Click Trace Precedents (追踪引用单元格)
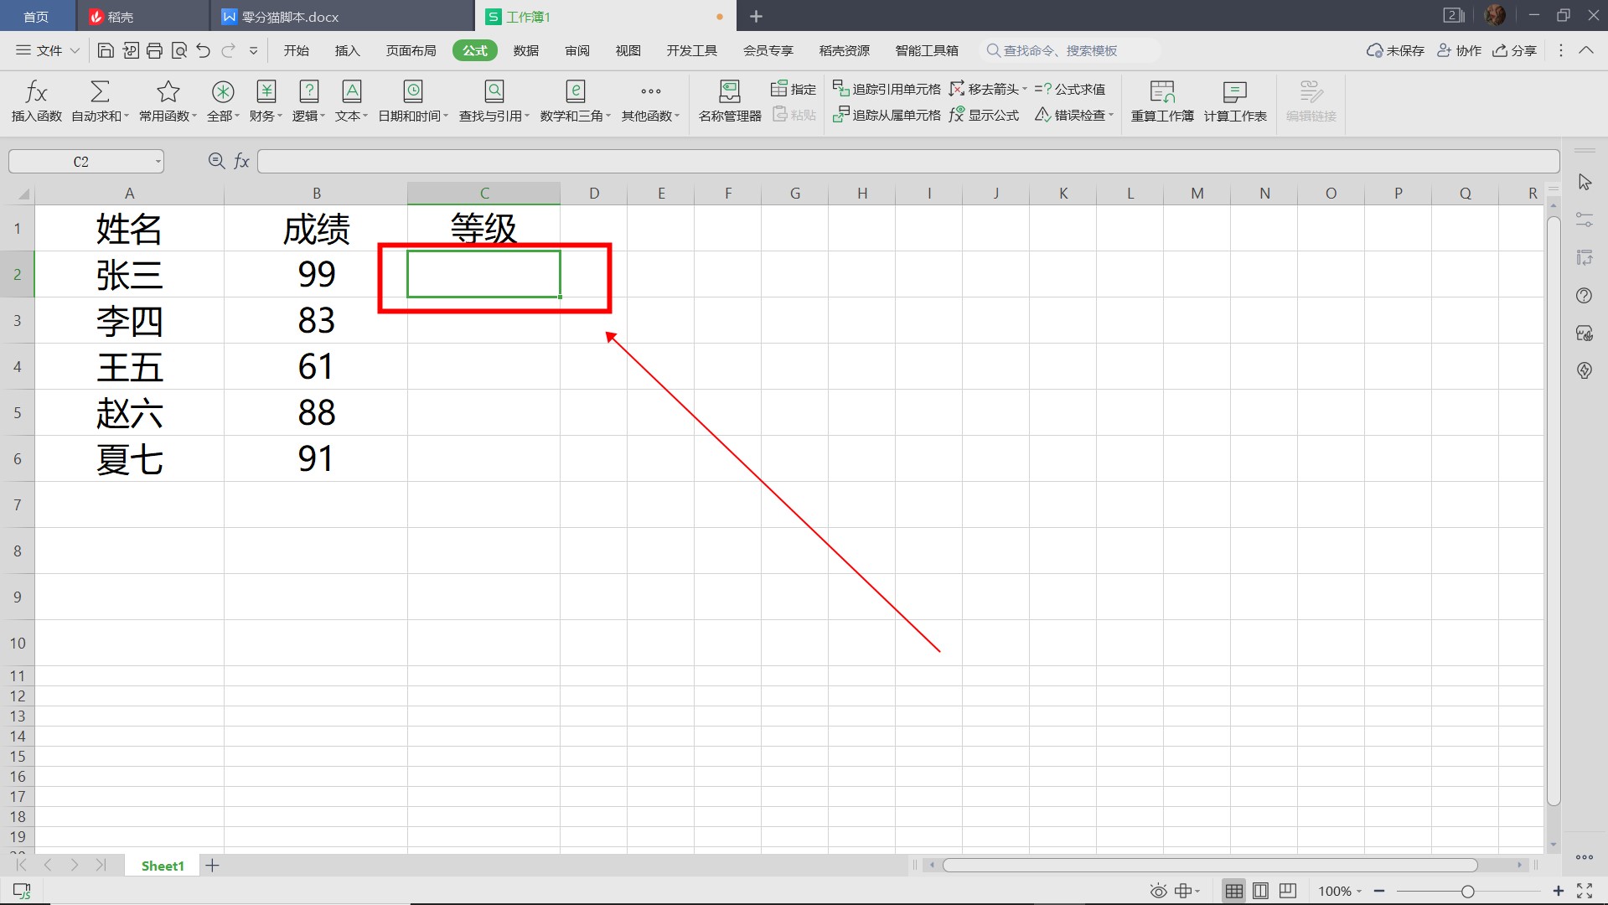Screen dimensions: 1608x905 pyautogui.click(x=887, y=89)
